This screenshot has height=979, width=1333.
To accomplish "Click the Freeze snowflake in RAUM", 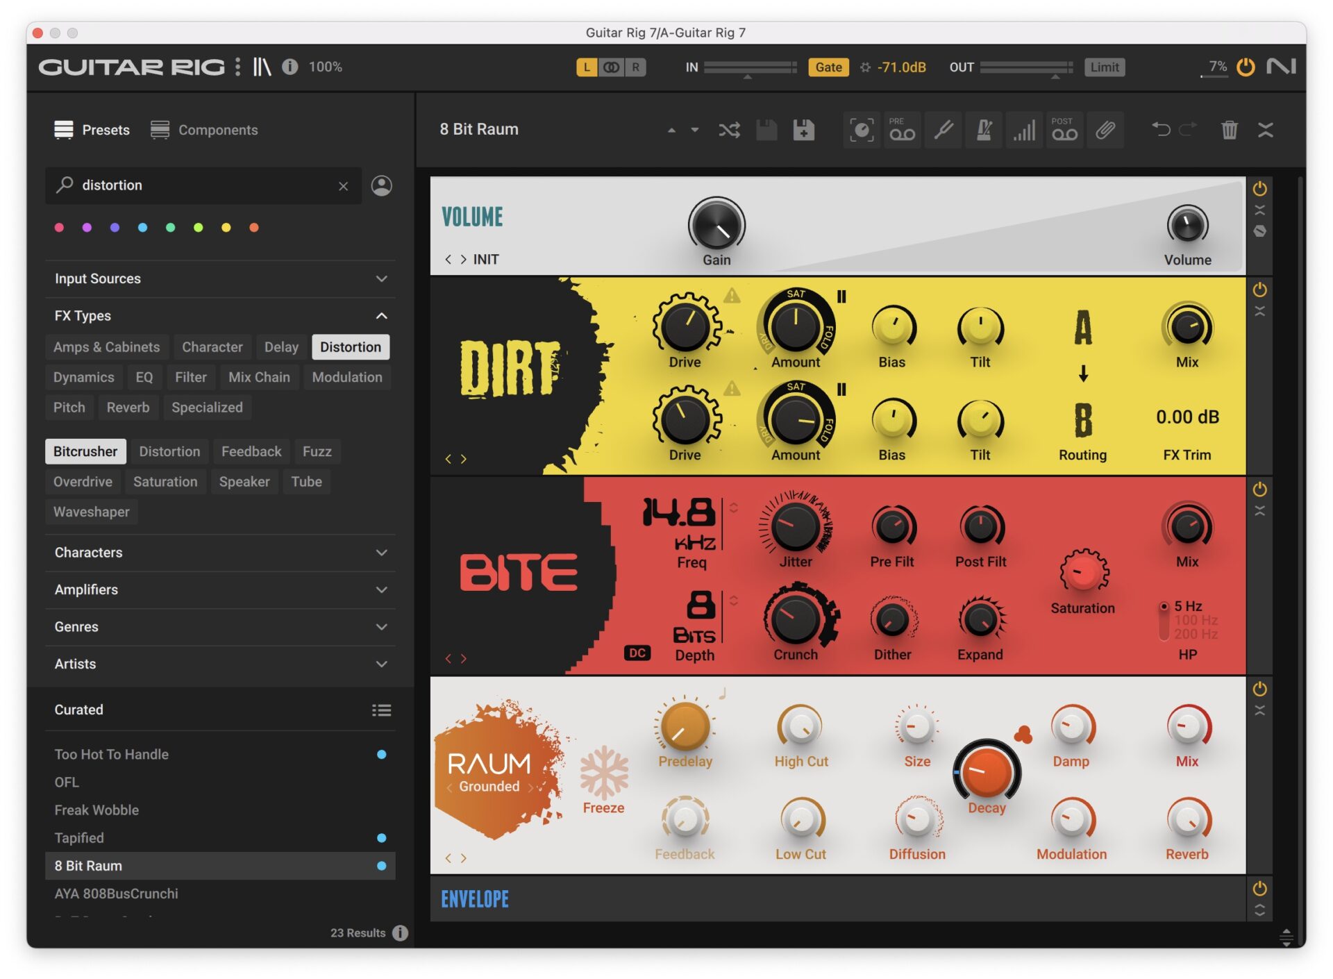I will click(603, 771).
